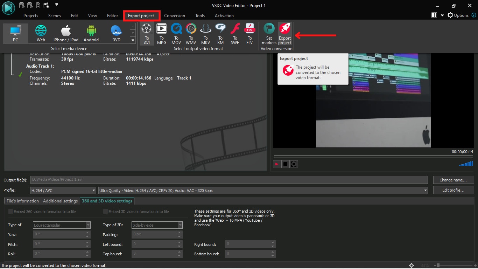Choose To MOV output format
The image size is (478, 269).
pyautogui.click(x=176, y=34)
